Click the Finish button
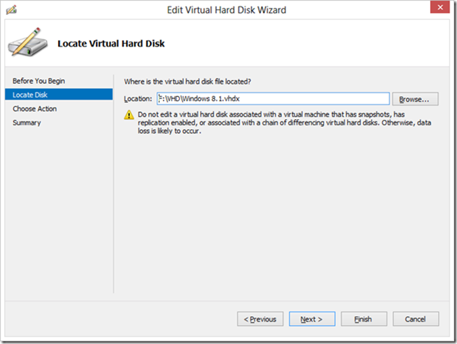Viewport: 457px width, 344px height. tap(364, 319)
